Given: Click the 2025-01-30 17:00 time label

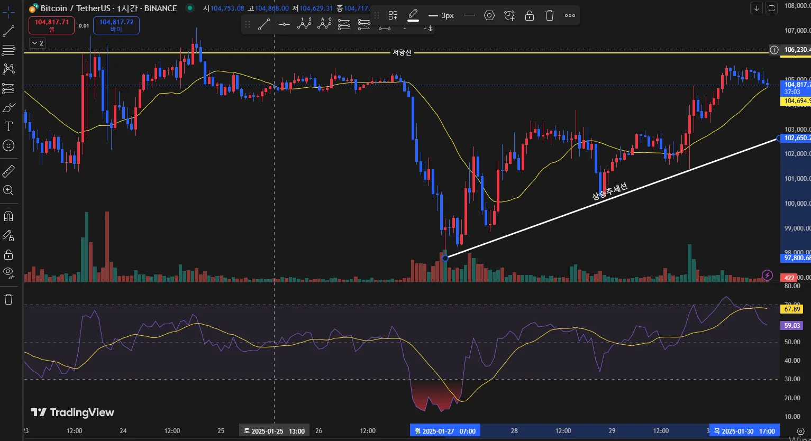Looking at the screenshot, I should pyautogui.click(x=744, y=431).
